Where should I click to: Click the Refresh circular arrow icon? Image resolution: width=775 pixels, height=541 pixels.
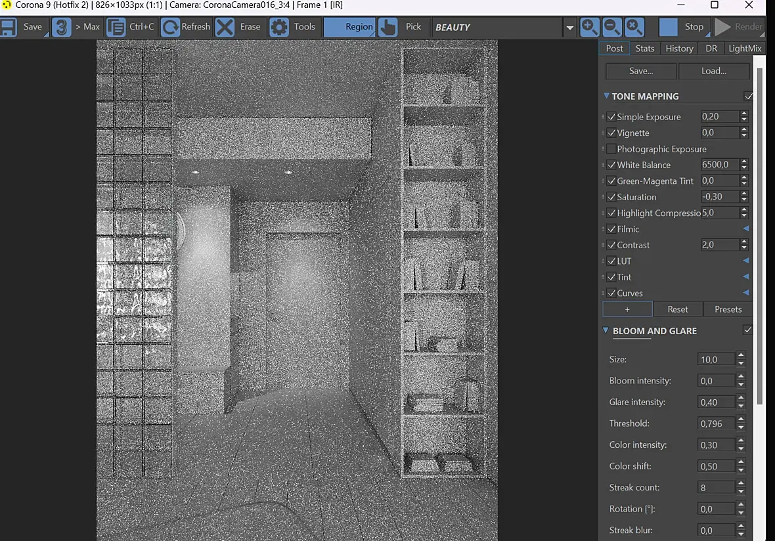(170, 27)
